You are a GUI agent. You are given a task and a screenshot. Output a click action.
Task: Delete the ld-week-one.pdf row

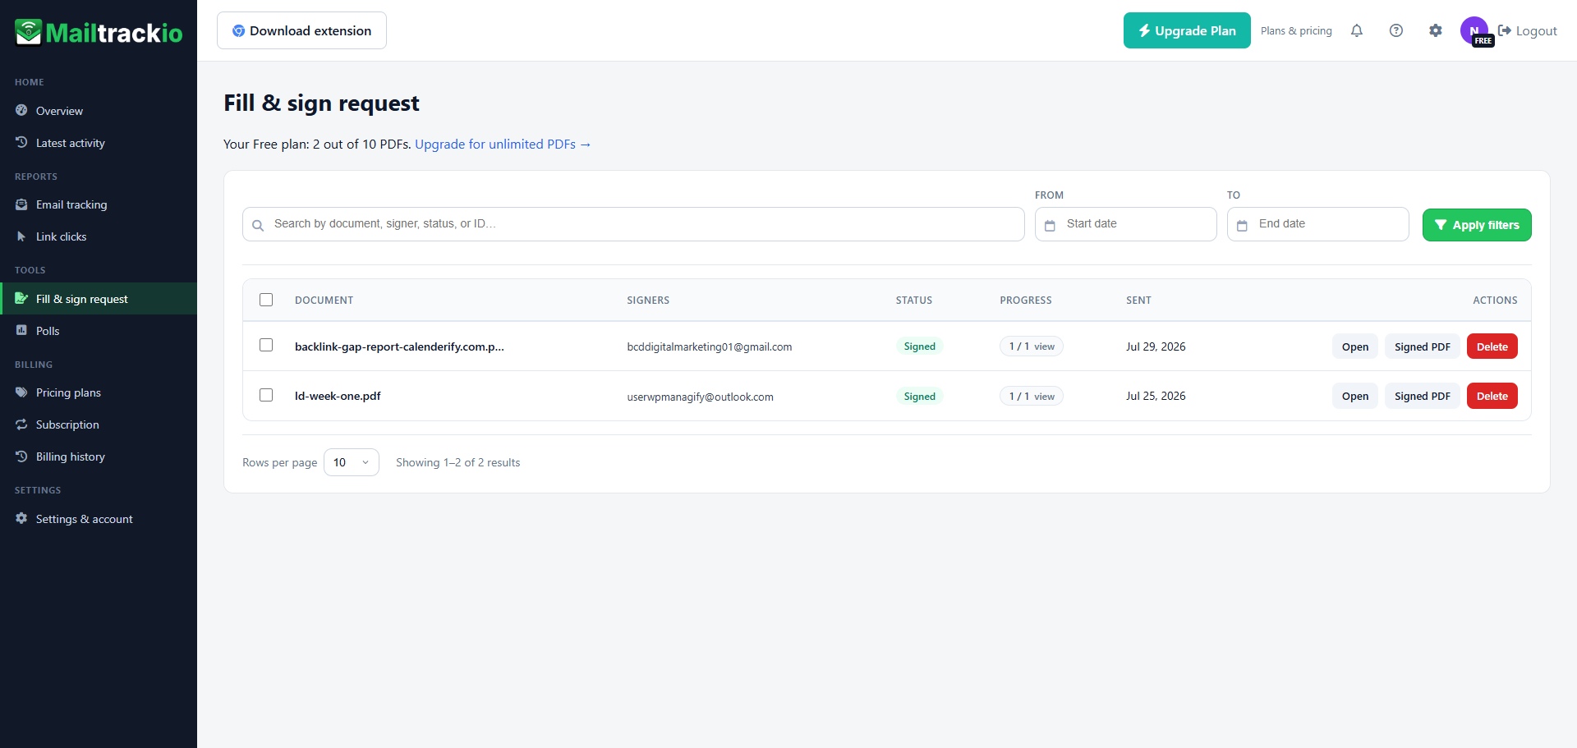coord(1492,396)
